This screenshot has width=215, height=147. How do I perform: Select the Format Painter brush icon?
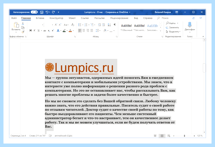(23, 32)
